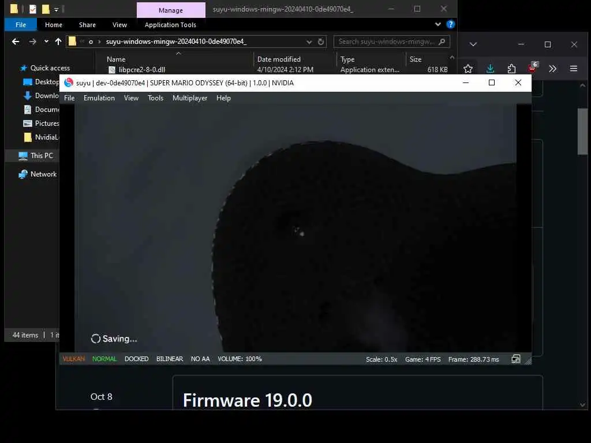
Task: Open the Emulation menu in suyu
Action: tap(99, 98)
